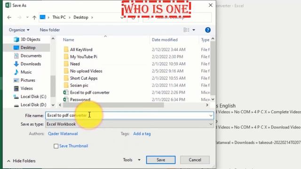
Task: Click New folder button
Action: (x=50, y=30)
